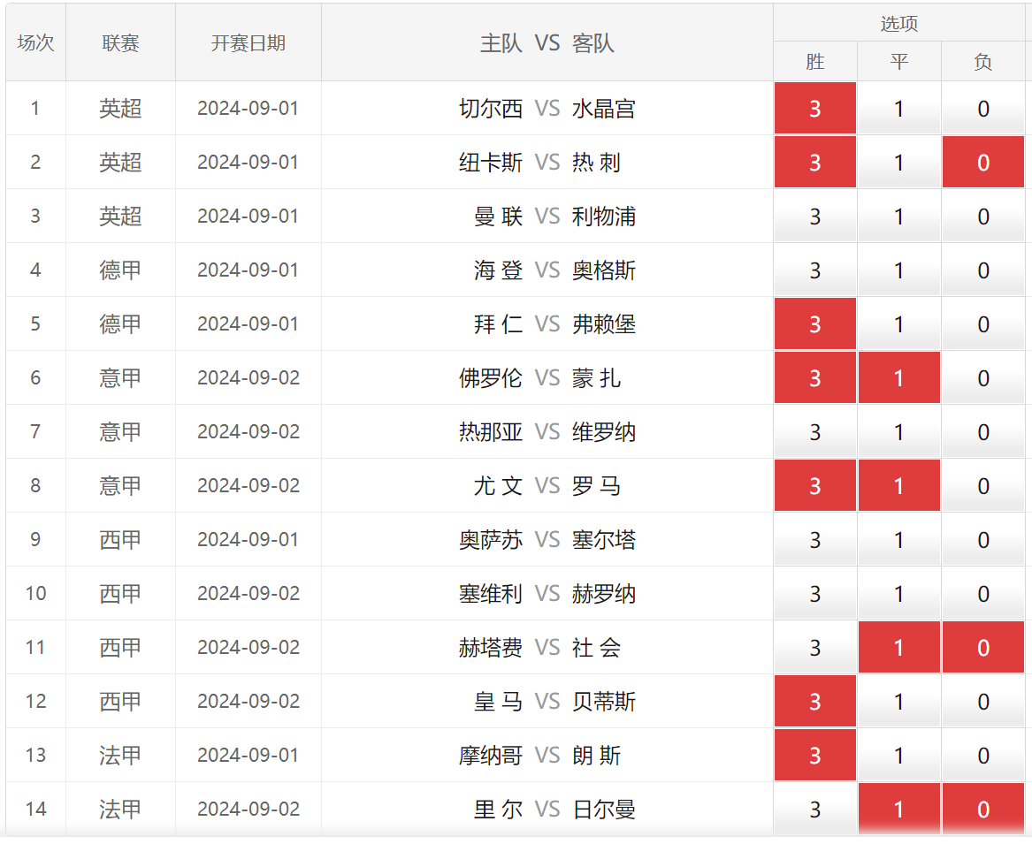Choose draw (1) for 纽卡斯 VS 热刺
The width and height of the screenshot is (1032, 844).
click(899, 162)
